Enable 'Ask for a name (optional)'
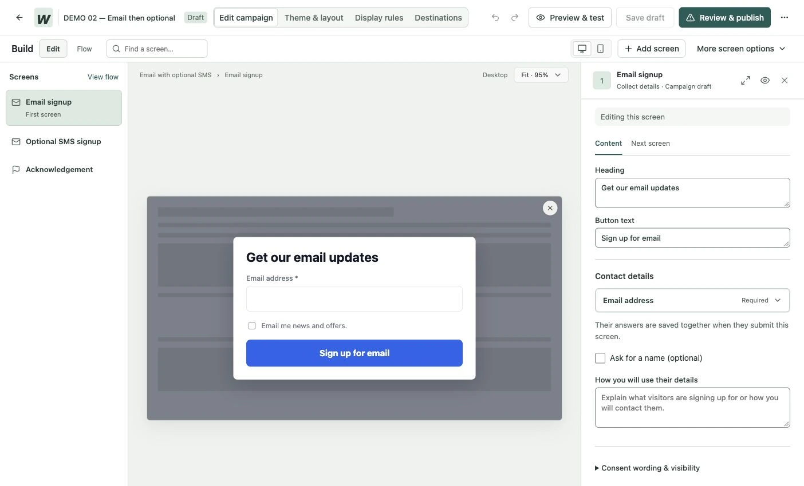This screenshot has width=804, height=486. point(600,358)
